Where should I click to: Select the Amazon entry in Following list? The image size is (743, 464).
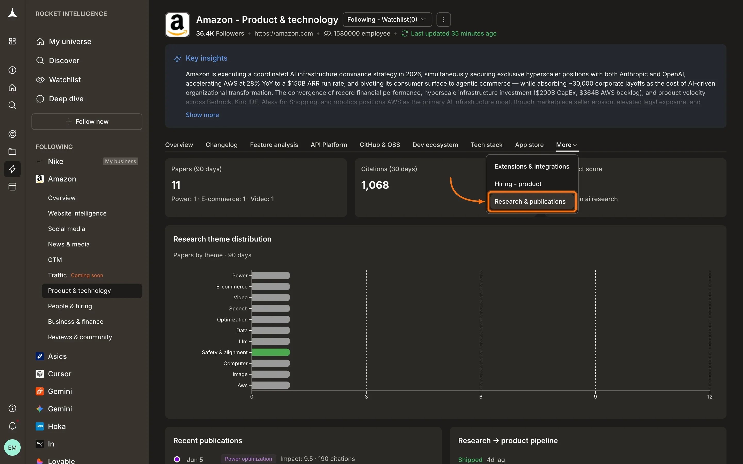point(62,179)
